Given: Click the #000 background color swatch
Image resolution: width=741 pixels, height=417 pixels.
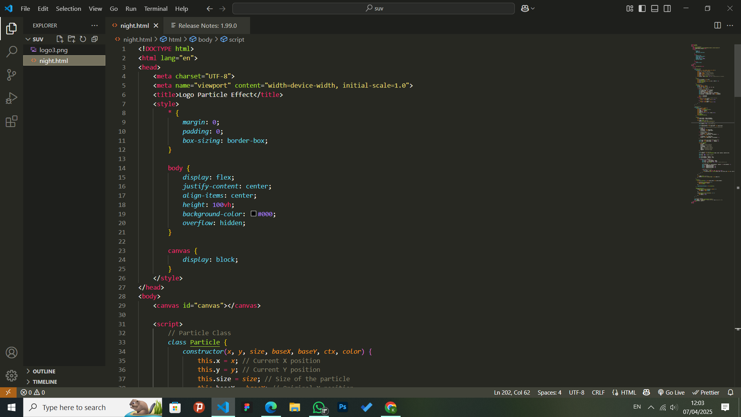Looking at the screenshot, I should [x=254, y=214].
